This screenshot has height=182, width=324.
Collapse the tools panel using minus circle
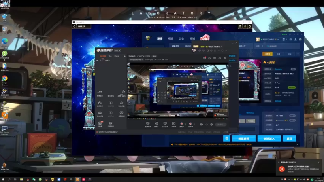tap(123, 92)
